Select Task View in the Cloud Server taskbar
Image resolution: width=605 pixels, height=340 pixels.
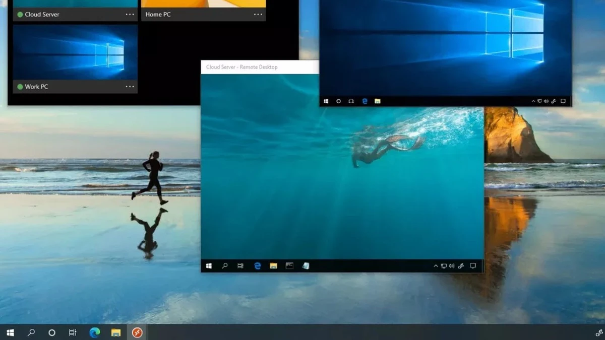point(241,265)
